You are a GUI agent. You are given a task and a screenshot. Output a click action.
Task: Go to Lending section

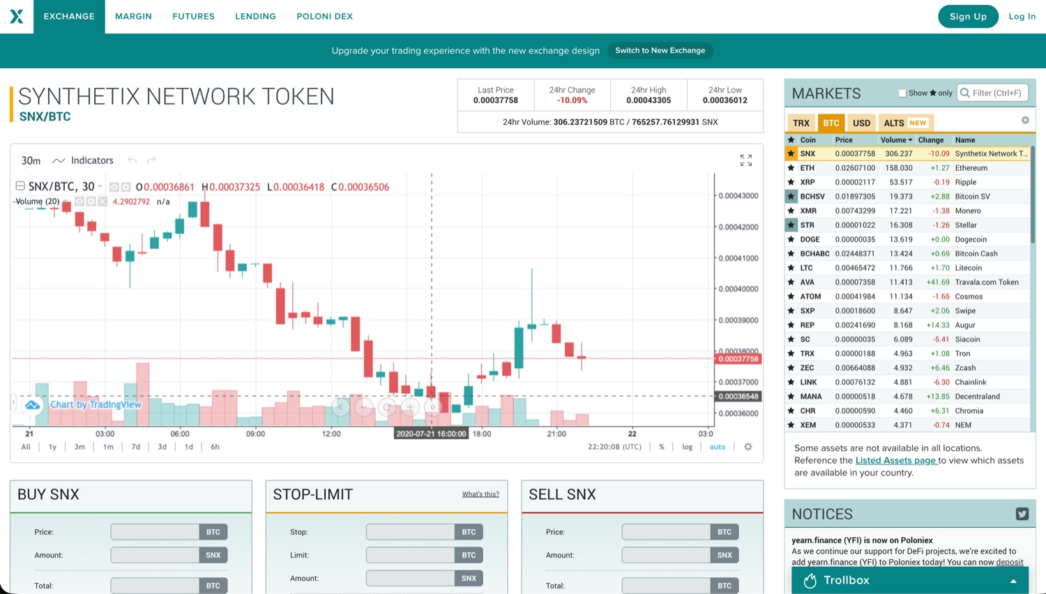pyautogui.click(x=255, y=17)
